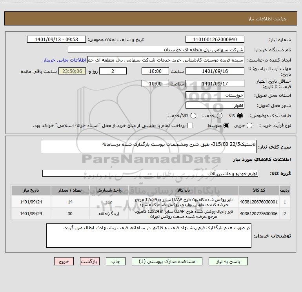This screenshot has width=302, height=292.
Task: Click the need number field 1101001262000840
Action: (215, 40)
